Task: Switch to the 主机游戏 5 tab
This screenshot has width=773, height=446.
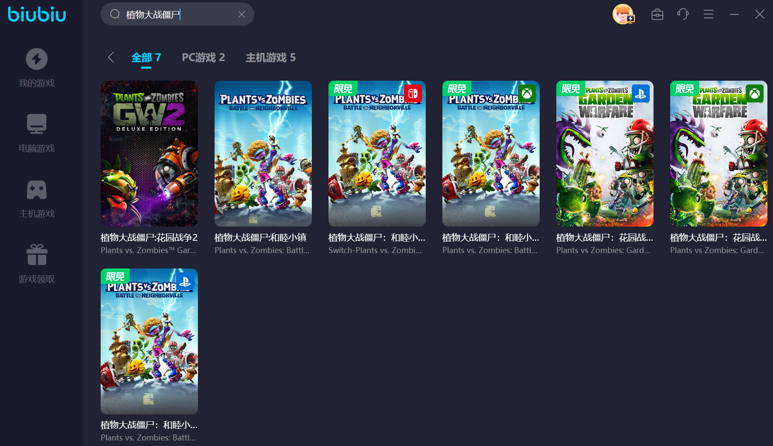Action: pyautogui.click(x=270, y=57)
